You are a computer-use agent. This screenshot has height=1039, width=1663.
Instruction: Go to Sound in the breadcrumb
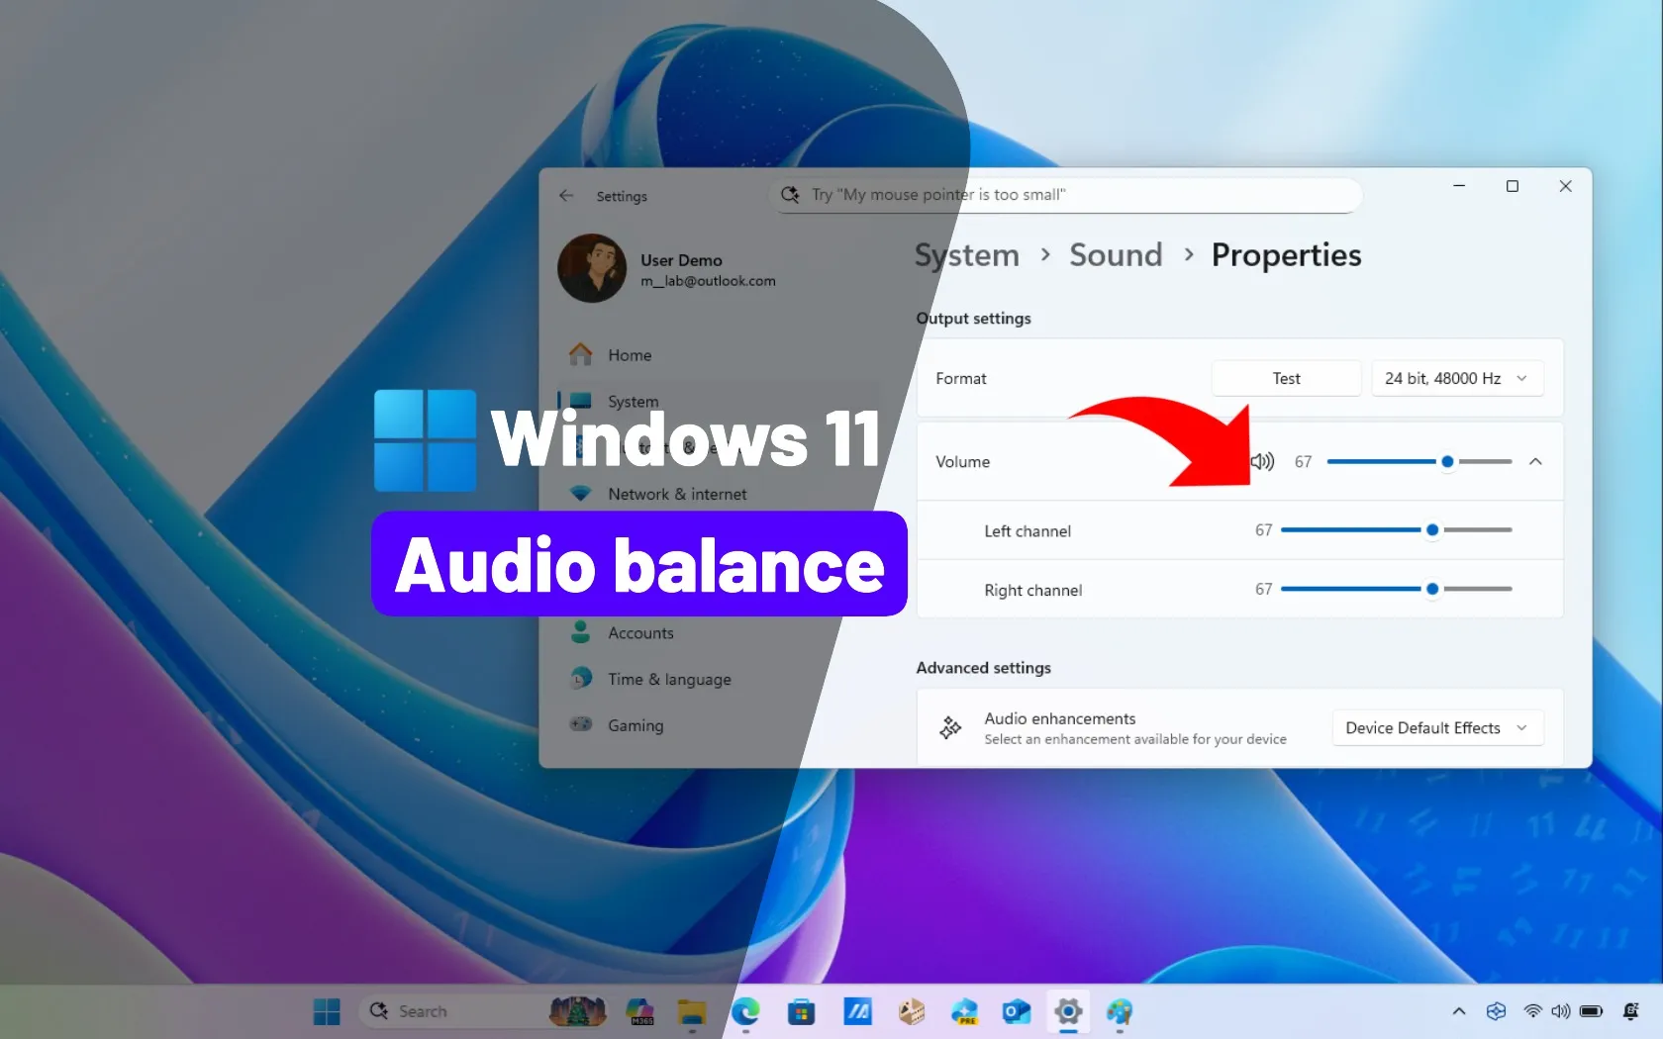tap(1116, 255)
